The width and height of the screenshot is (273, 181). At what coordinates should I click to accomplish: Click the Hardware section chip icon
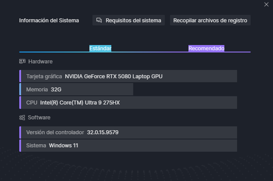(x=22, y=62)
